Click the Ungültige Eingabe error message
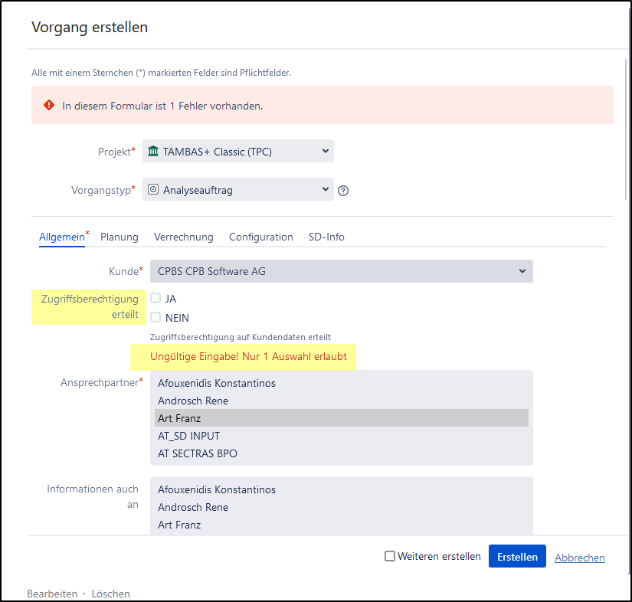This screenshot has width=632, height=602. pyautogui.click(x=248, y=357)
